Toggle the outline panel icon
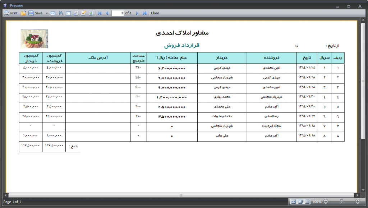The height and width of the screenshot is (208, 368). [68, 13]
